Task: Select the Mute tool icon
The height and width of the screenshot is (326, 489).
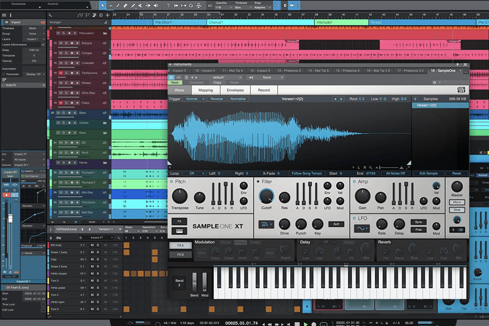Action: [141, 5]
